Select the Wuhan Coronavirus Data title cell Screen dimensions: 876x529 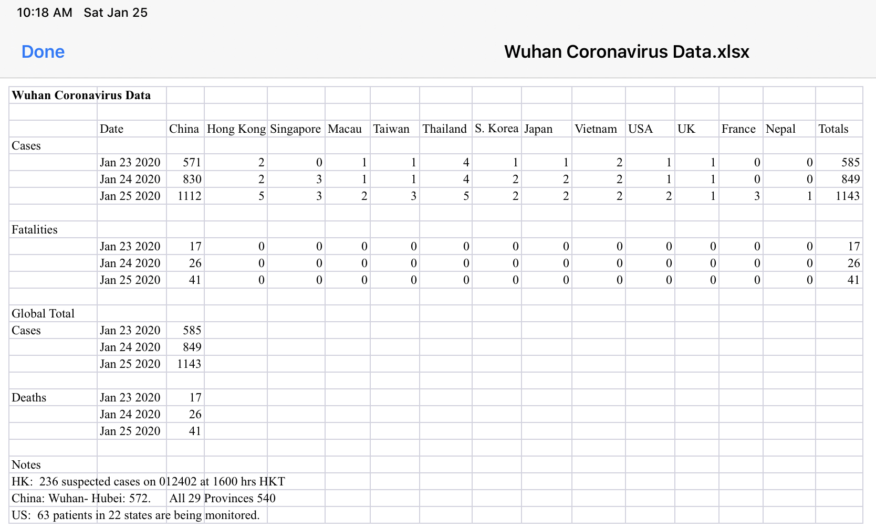(81, 96)
